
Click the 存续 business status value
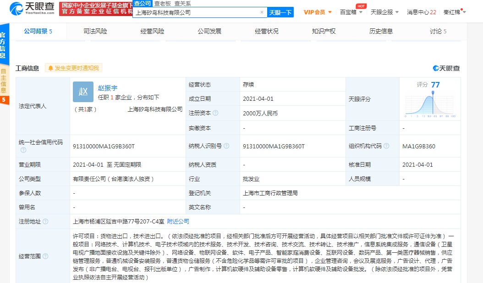pos(248,85)
